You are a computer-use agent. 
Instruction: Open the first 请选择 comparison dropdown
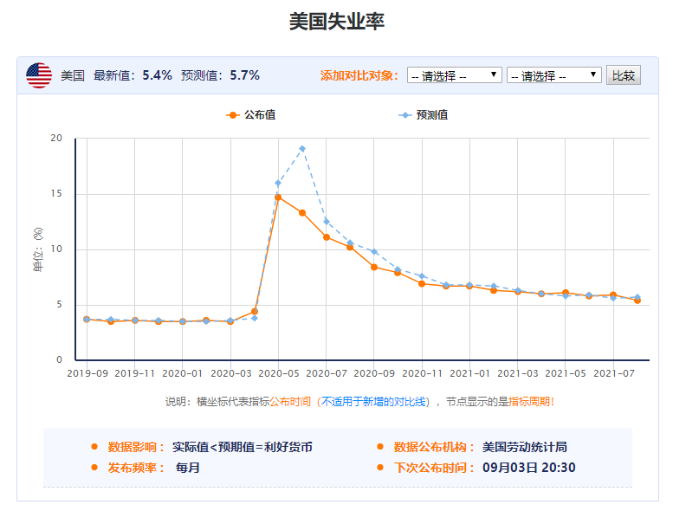click(454, 75)
